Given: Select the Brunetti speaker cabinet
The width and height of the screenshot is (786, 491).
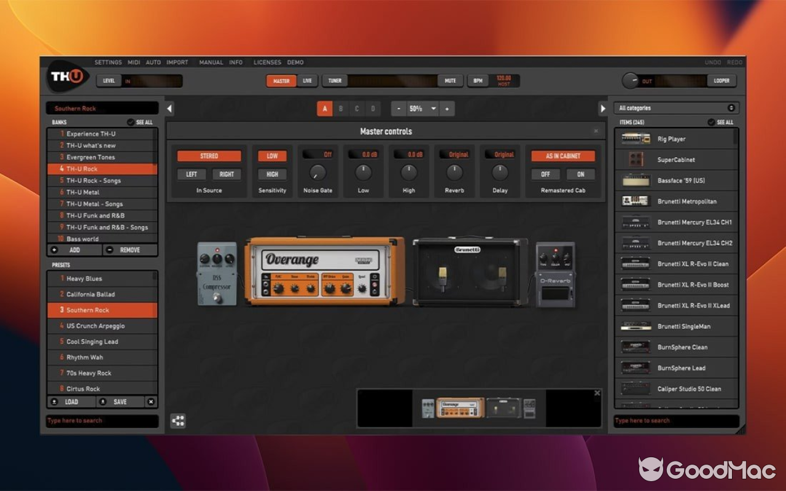Looking at the screenshot, I should tap(470, 270).
